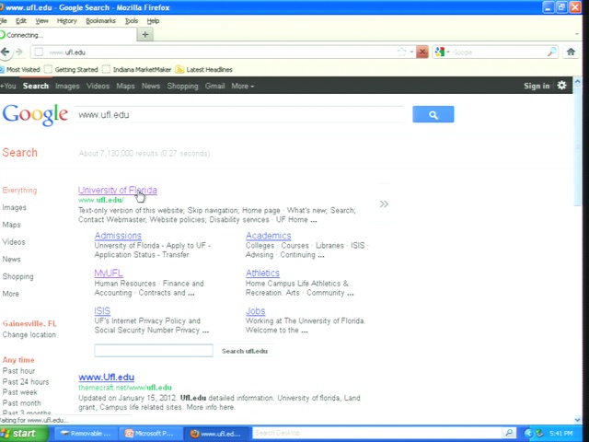
Task: Open the Help menu
Action: (x=153, y=21)
